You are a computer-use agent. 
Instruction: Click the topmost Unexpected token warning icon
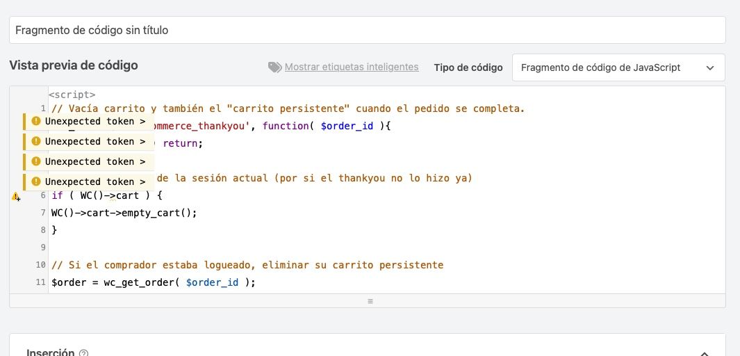(36, 122)
